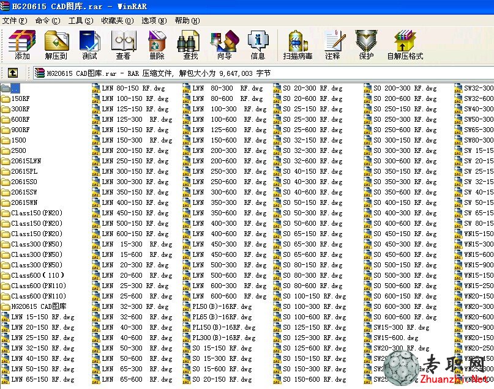This screenshot has width=494, height=389.
Task: Select the 20615SO folder name
Action: pos(24,182)
